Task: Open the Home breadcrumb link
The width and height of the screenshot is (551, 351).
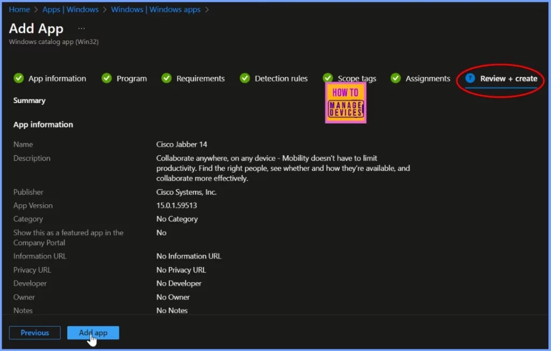Action: click(19, 10)
